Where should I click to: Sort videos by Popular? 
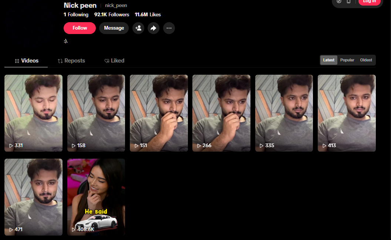tap(347, 60)
